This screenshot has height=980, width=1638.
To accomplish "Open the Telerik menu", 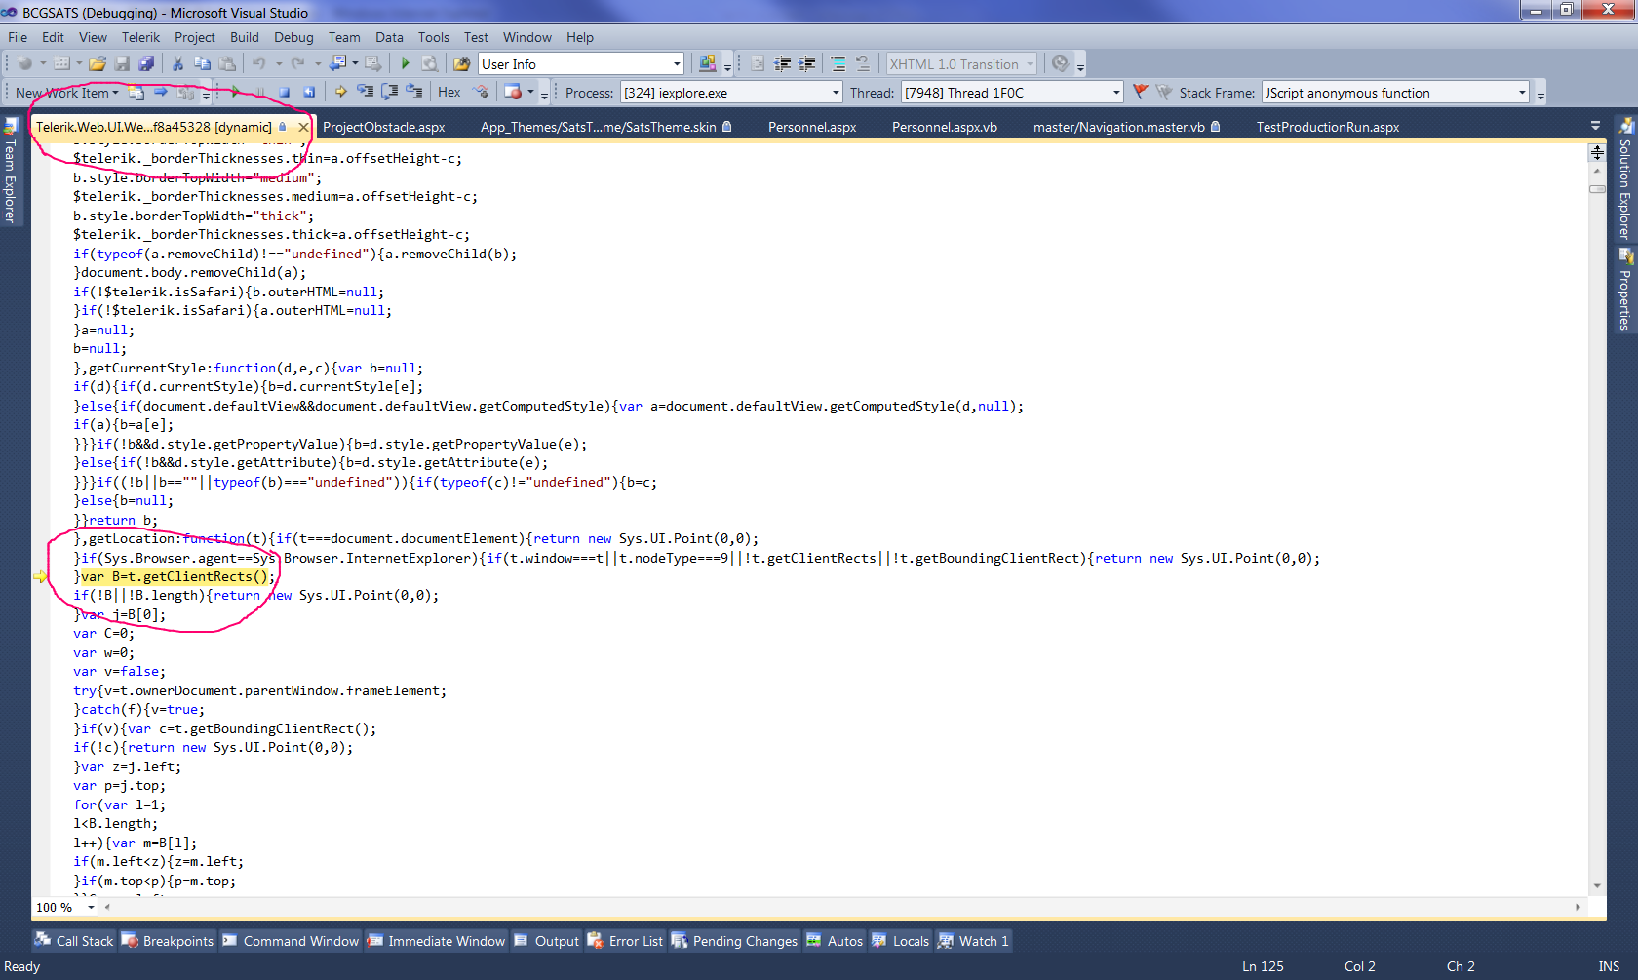I will 140,37.
